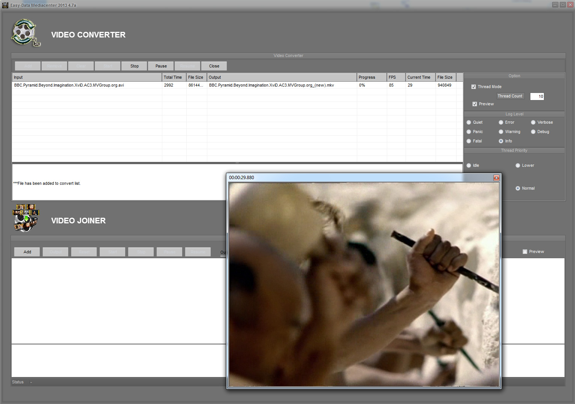Click the Close button in Video Converter
This screenshot has height=404, width=575.
[214, 66]
